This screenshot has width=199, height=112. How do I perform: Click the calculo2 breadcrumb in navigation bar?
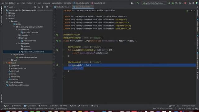pos(98,3)
